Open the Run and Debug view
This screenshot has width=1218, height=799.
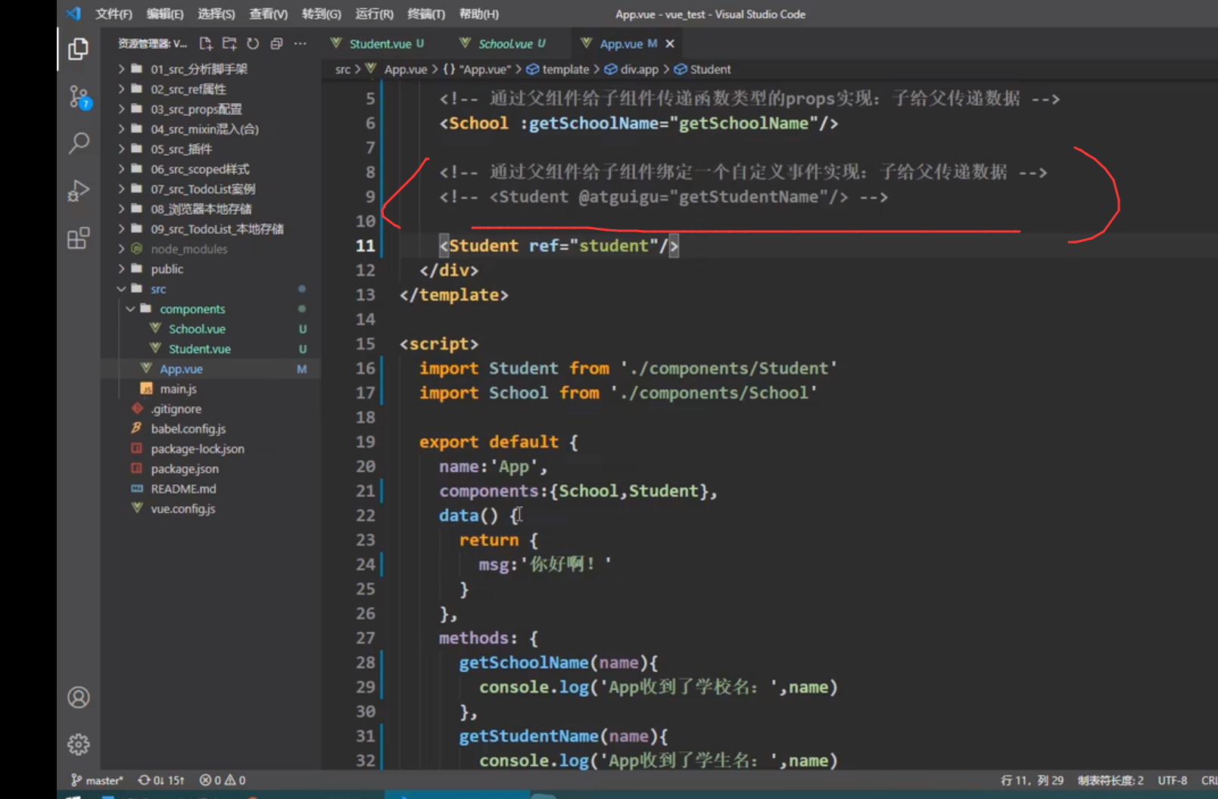[x=78, y=191]
